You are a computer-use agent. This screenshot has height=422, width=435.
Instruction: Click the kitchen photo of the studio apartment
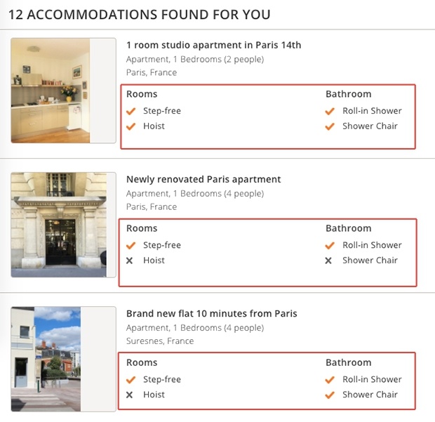pos(51,91)
